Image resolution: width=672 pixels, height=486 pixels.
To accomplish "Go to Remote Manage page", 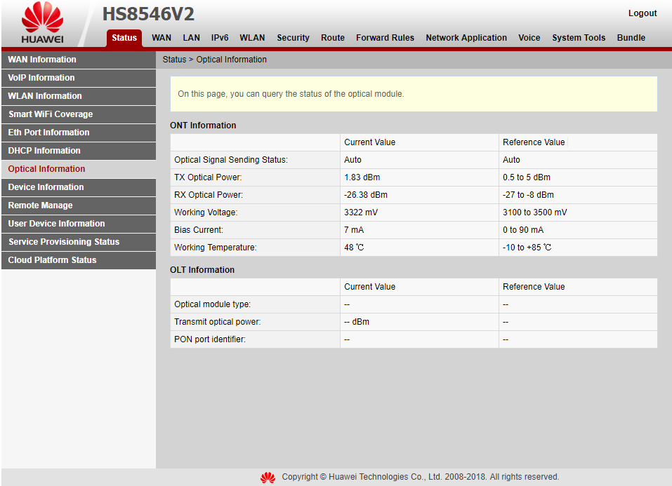I will [79, 205].
